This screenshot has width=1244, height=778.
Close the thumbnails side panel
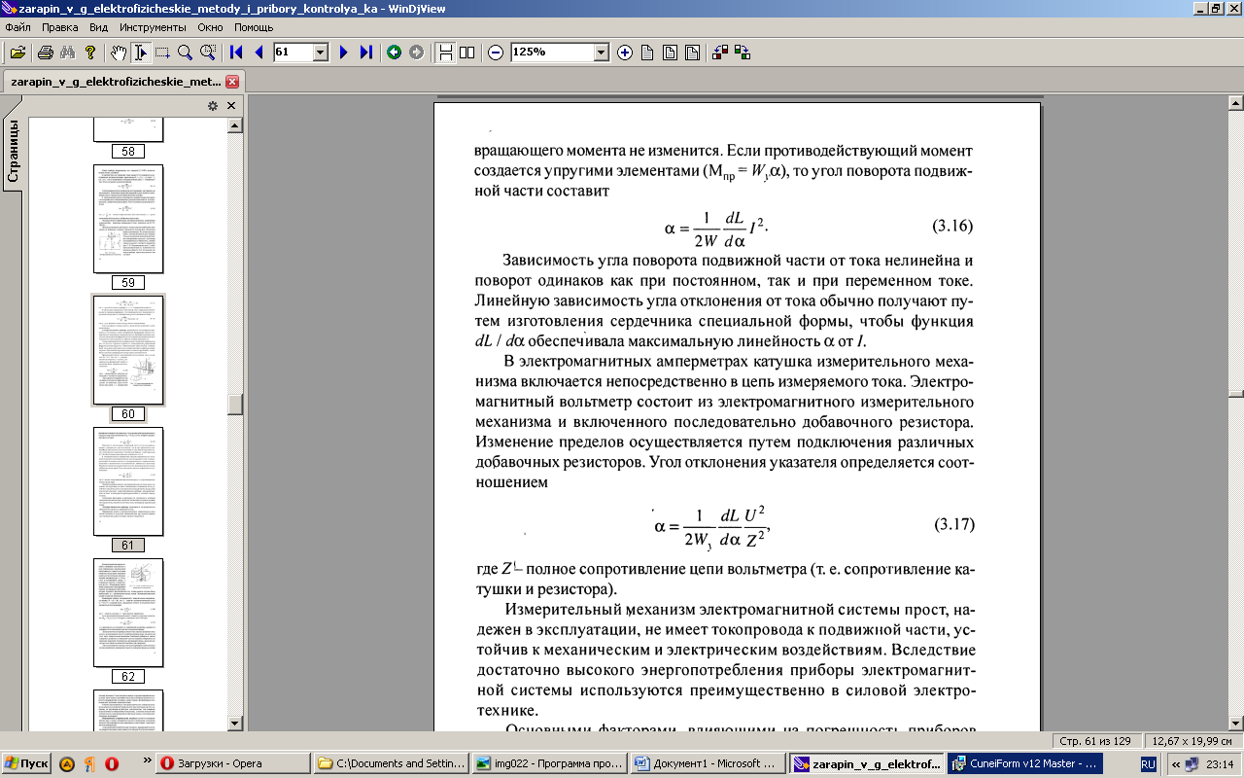pyautogui.click(x=231, y=106)
